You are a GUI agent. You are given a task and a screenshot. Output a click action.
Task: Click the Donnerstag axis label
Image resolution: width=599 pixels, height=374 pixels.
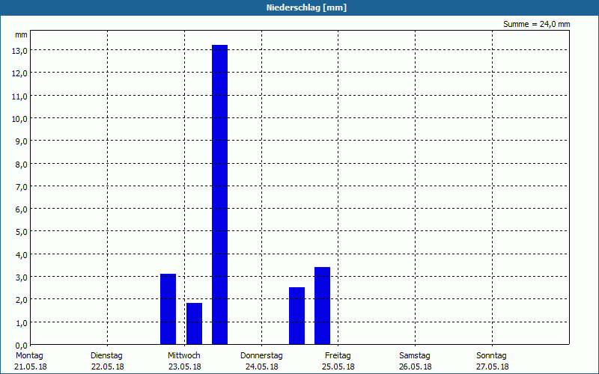pos(261,356)
